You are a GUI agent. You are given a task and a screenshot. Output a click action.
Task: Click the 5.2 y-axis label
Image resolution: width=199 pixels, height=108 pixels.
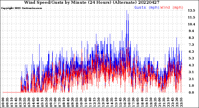point(192,58)
